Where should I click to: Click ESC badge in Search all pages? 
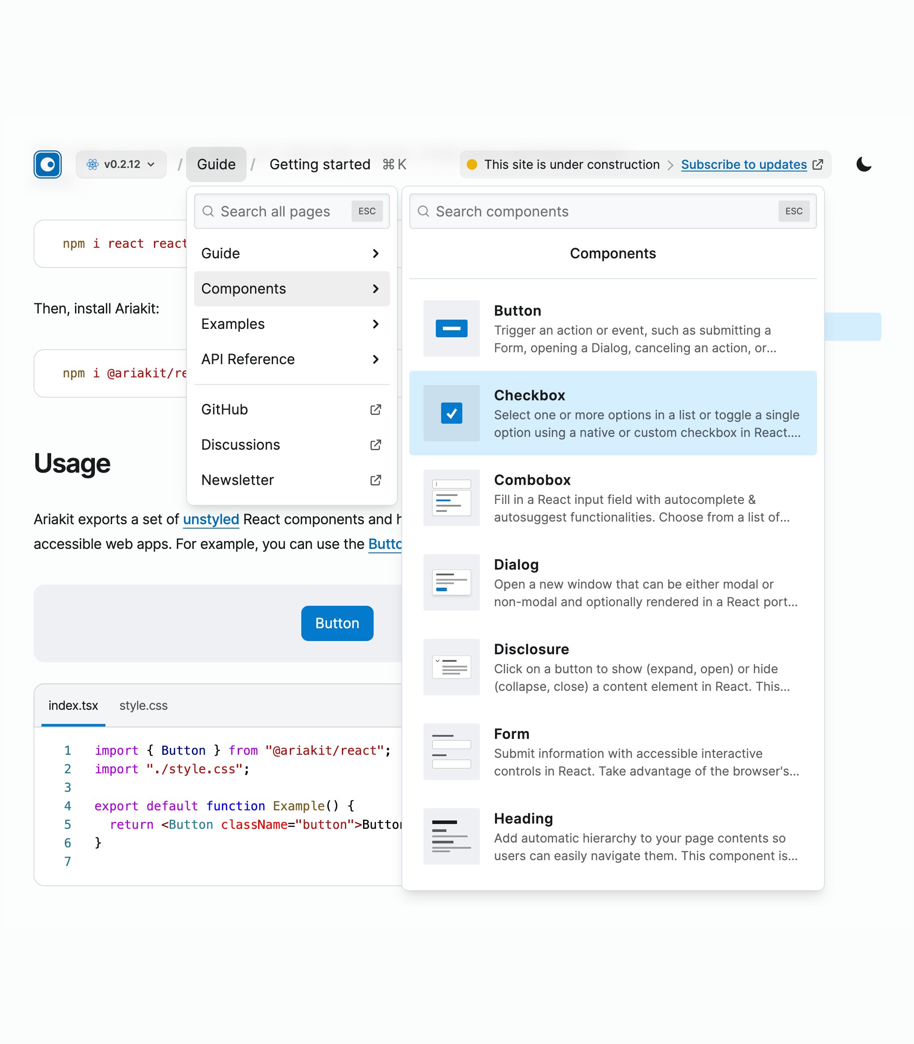(x=367, y=211)
